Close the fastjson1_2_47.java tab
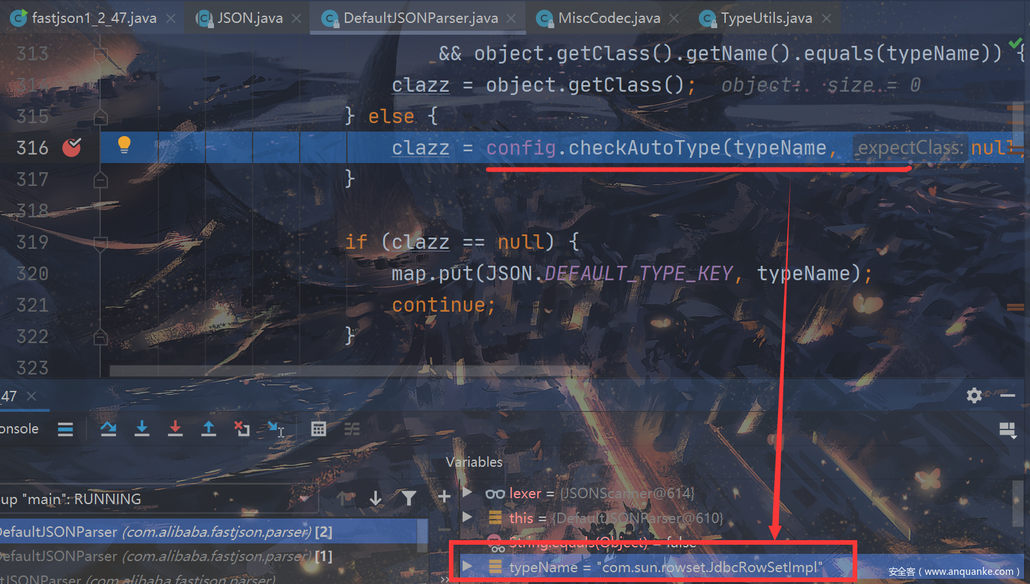The width and height of the screenshot is (1030, 584). [x=171, y=18]
